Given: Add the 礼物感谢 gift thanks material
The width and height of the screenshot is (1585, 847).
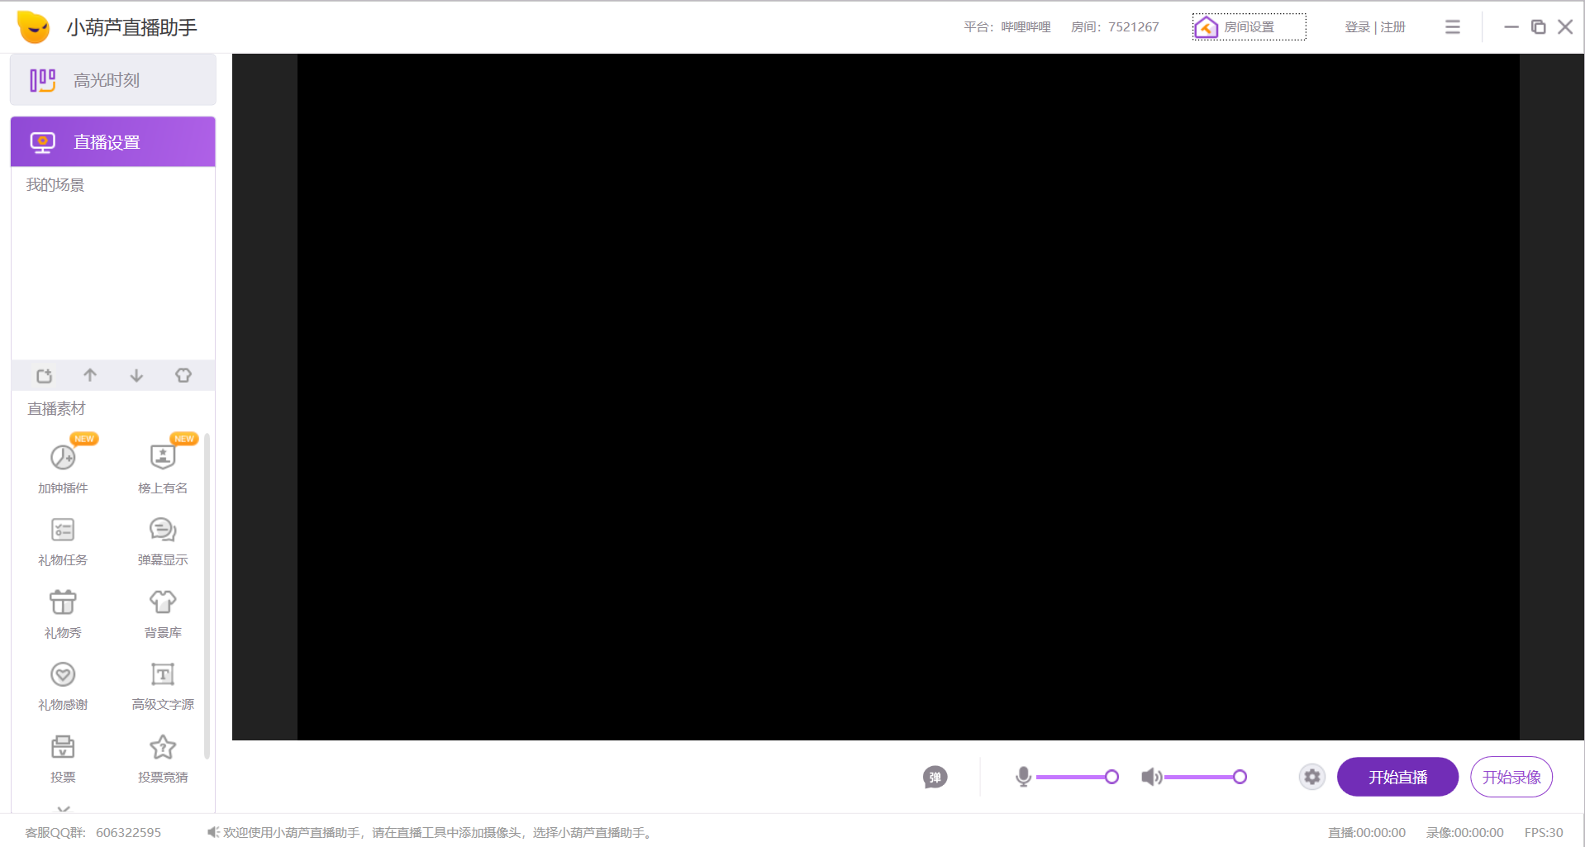Looking at the screenshot, I should pyautogui.click(x=63, y=686).
